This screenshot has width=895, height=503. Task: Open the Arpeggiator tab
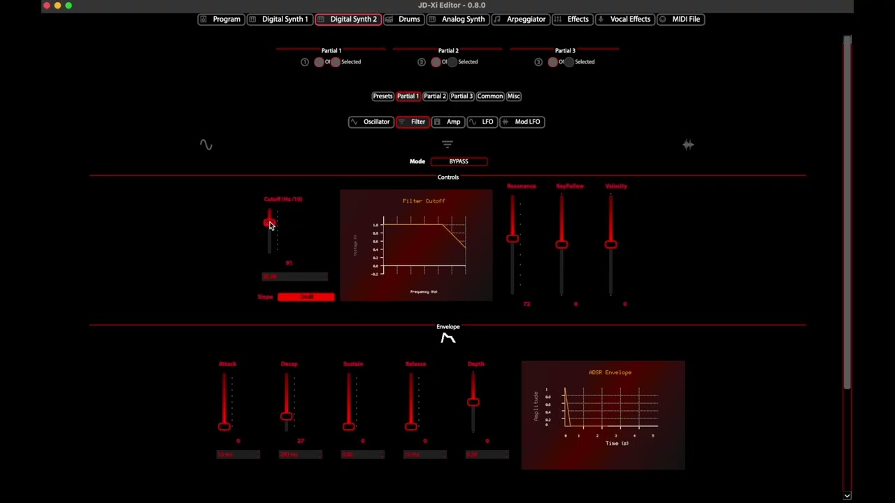click(x=520, y=20)
